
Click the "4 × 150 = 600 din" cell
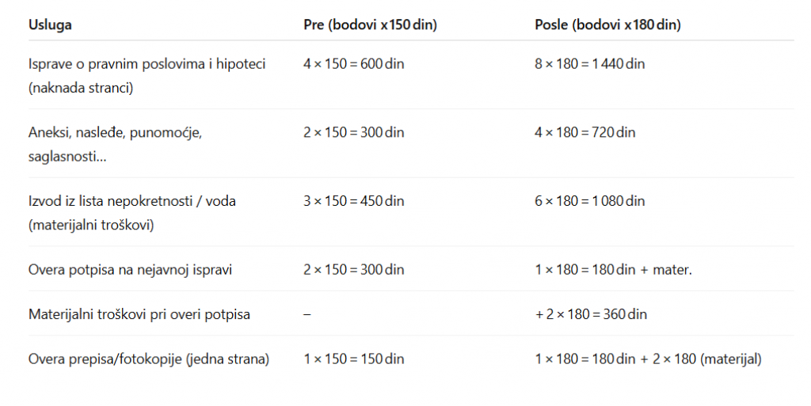353,64
